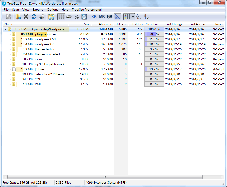Click the TreeSize app title icon

pyautogui.click(x=4, y=3)
